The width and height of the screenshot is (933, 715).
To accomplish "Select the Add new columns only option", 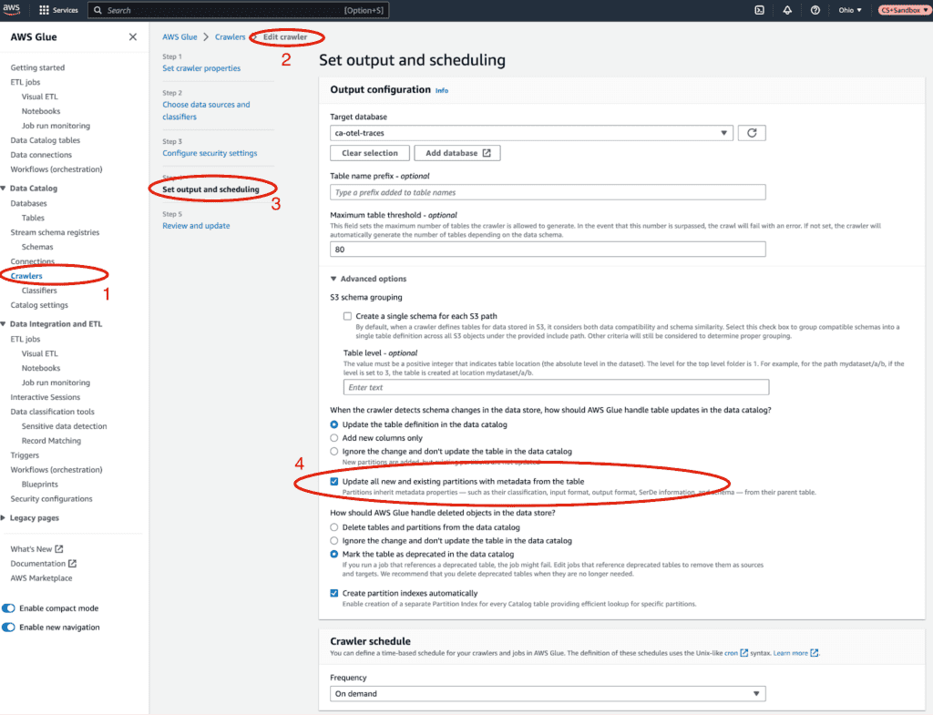I will click(334, 438).
